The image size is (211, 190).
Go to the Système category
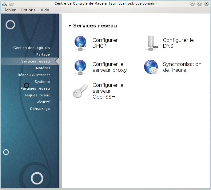42,82
